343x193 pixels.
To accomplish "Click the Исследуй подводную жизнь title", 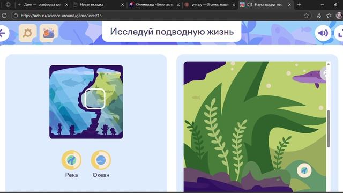I will click(172, 32).
